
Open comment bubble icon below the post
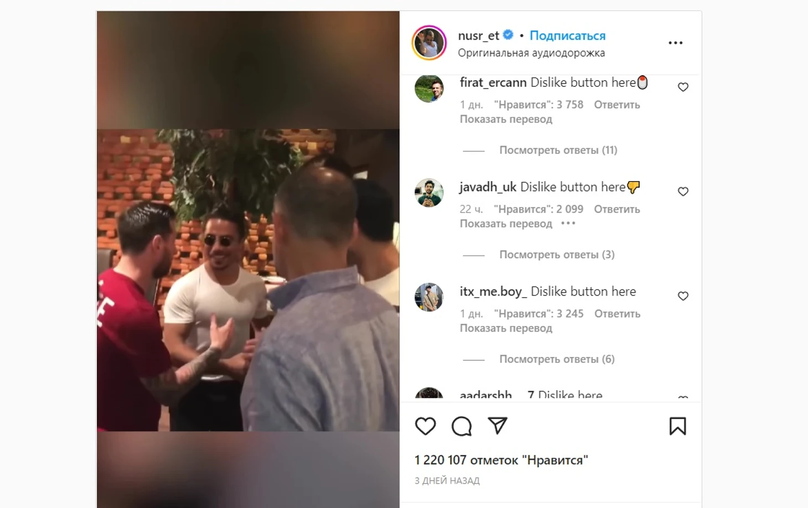[x=462, y=426]
